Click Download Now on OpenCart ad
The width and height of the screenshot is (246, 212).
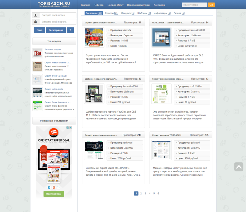(54, 194)
